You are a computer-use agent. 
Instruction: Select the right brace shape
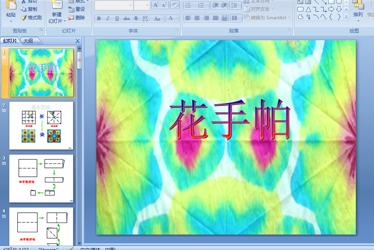[x=338, y=17]
